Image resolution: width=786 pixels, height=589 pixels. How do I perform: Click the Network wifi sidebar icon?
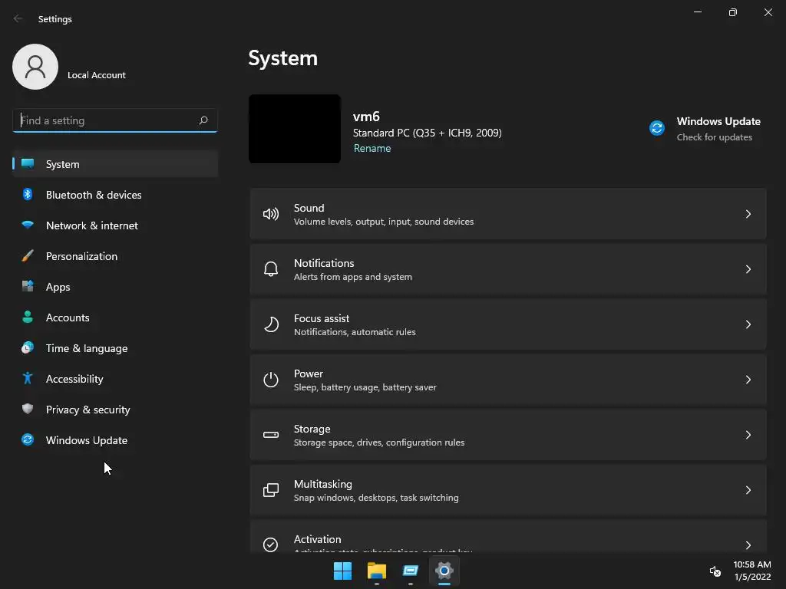[28, 225]
